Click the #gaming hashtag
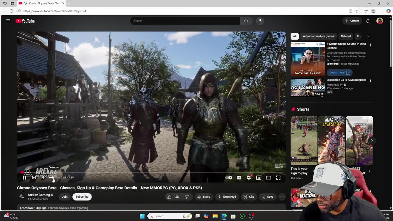This screenshot has height=221, width=393. (x=83, y=208)
